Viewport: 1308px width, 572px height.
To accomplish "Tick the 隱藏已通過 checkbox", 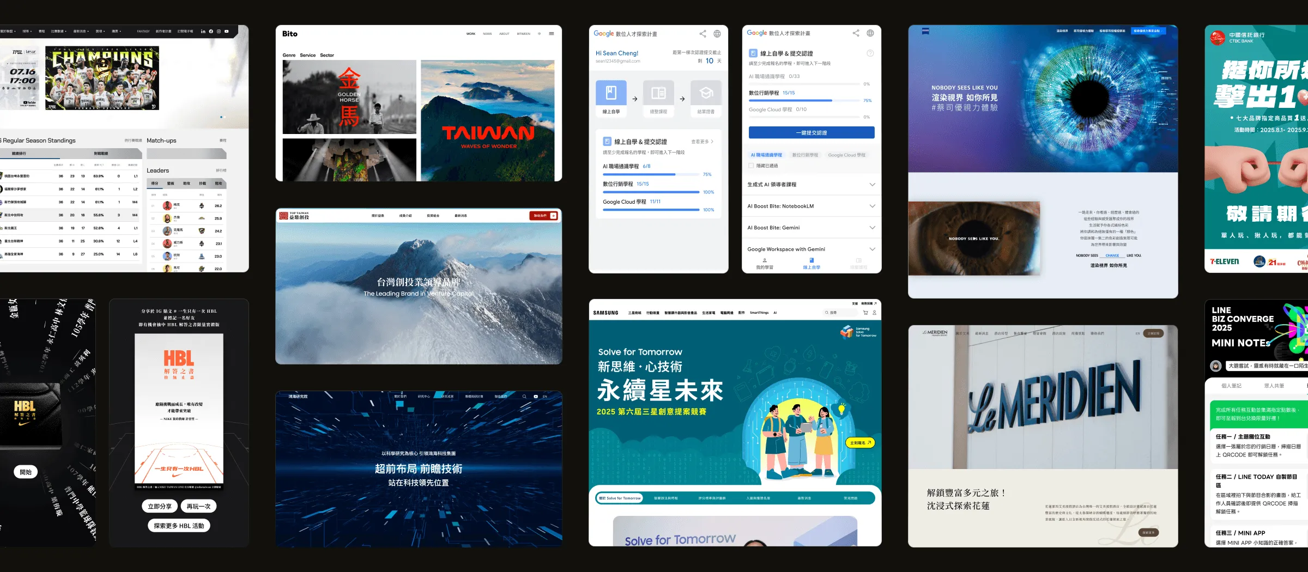I will click(751, 166).
